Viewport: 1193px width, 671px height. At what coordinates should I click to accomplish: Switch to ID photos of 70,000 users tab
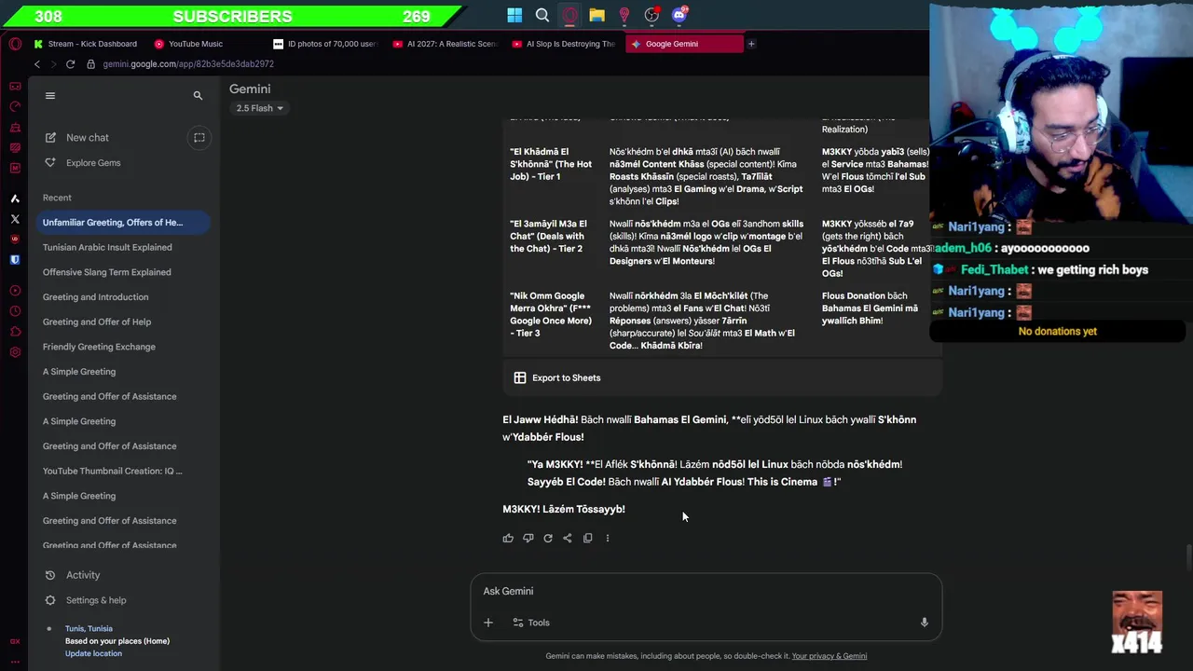(x=325, y=44)
